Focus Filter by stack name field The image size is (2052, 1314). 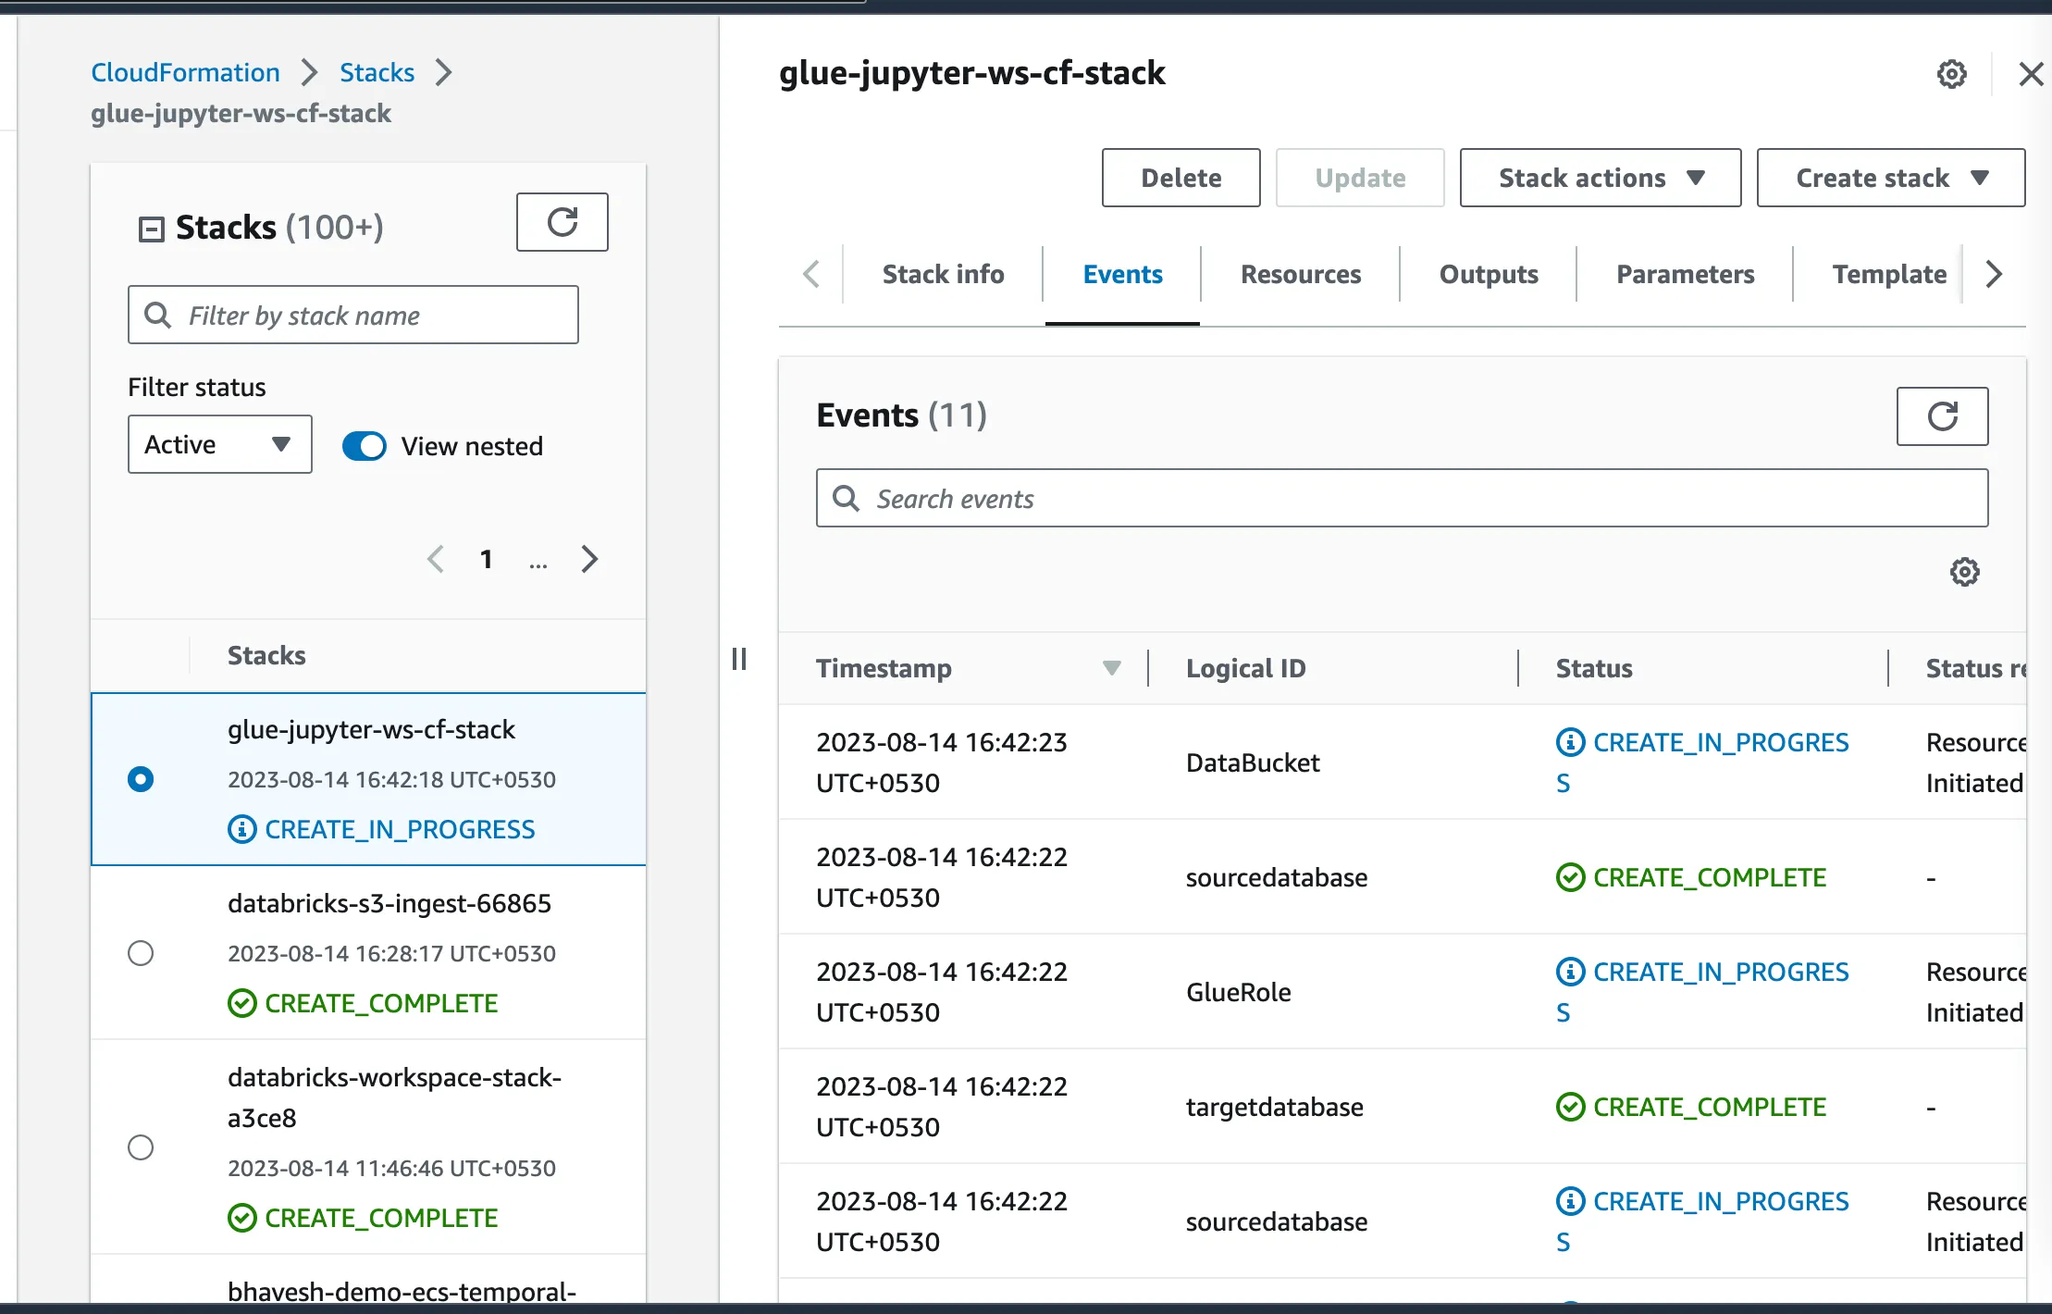click(x=353, y=315)
